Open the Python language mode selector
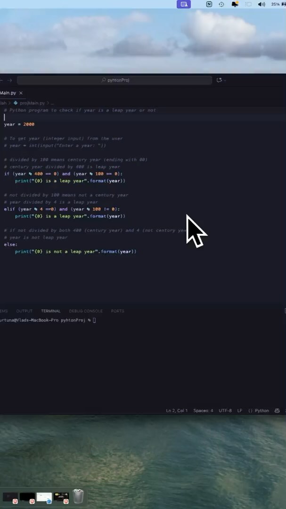This screenshot has height=509, width=286. coord(259,410)
